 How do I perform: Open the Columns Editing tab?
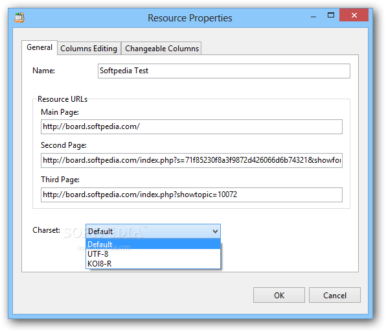point(89,49)
